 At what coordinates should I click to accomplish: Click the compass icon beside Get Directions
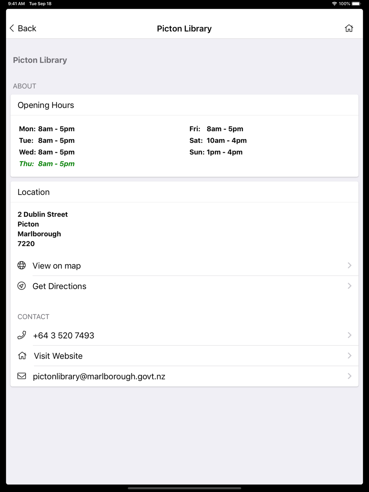tap(22, 286)
